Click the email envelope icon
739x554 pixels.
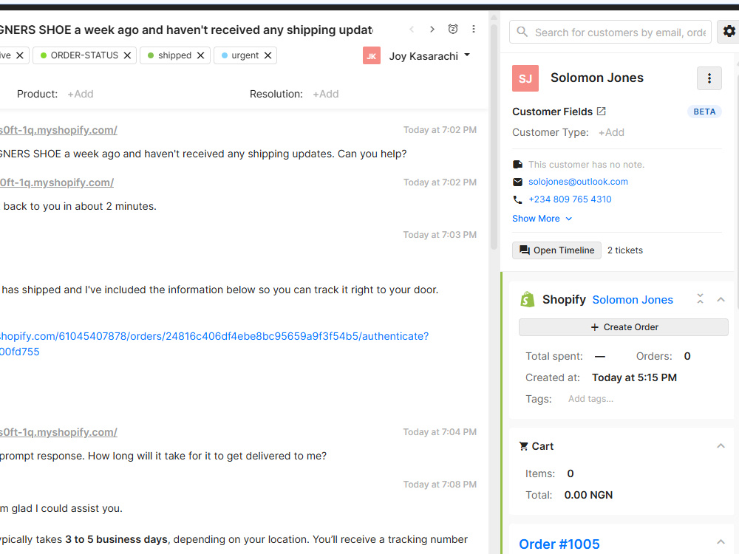point(517,182)
